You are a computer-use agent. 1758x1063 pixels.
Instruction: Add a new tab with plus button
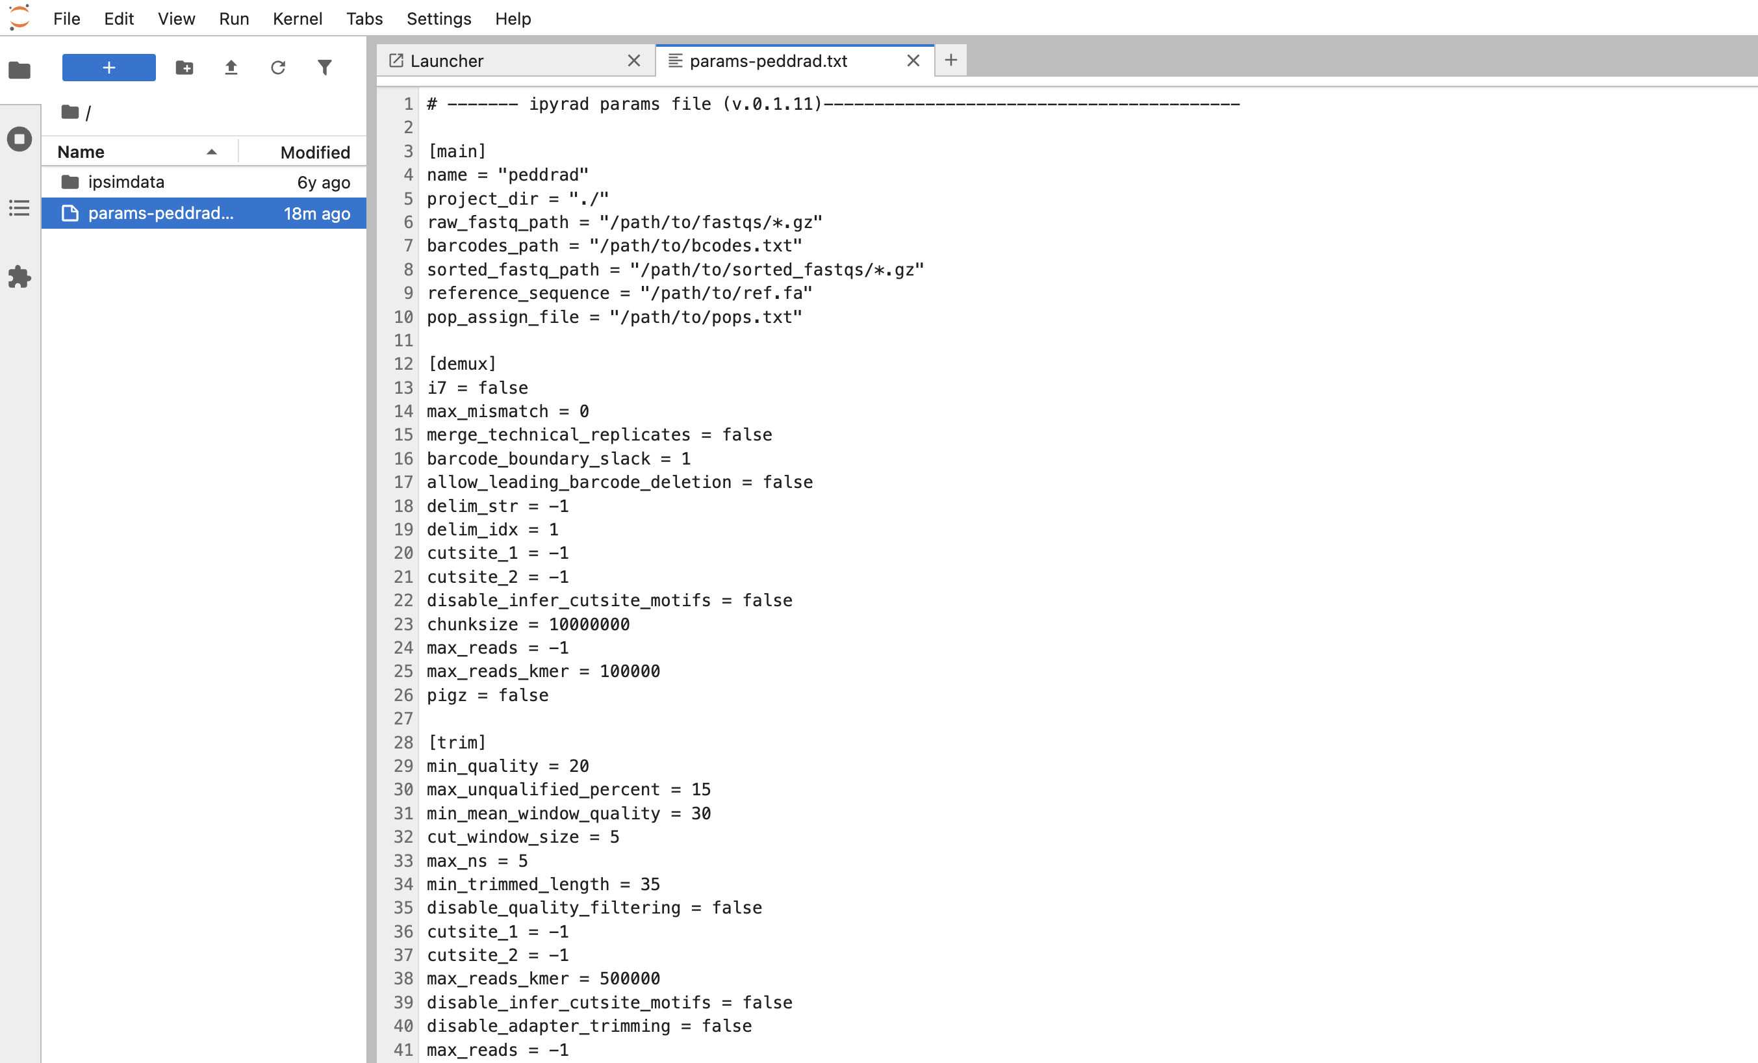tap(951, 60)
